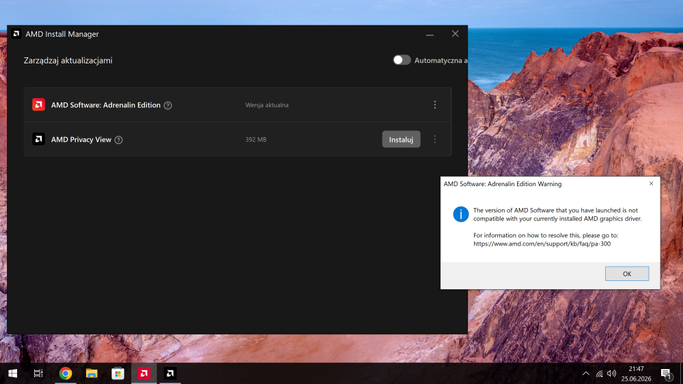This screenshot has width=683, height=384.
Task: Show hidden system tray icons
Action: coord(586,373)
